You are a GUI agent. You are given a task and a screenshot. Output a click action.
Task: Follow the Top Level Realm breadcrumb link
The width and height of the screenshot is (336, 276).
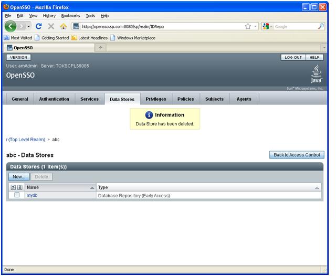pyautogui.click(x=26, y=140)
